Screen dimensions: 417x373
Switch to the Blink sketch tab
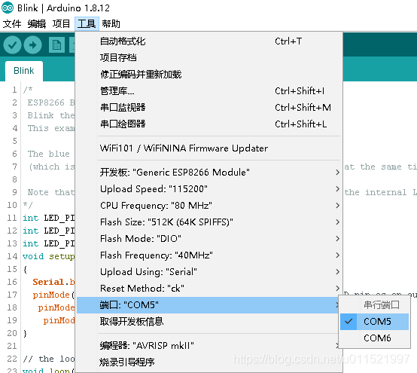(24, 71)
